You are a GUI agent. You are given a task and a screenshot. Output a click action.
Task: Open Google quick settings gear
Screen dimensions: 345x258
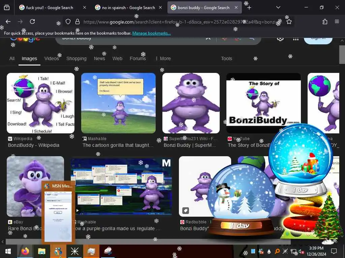click(280, 39)
